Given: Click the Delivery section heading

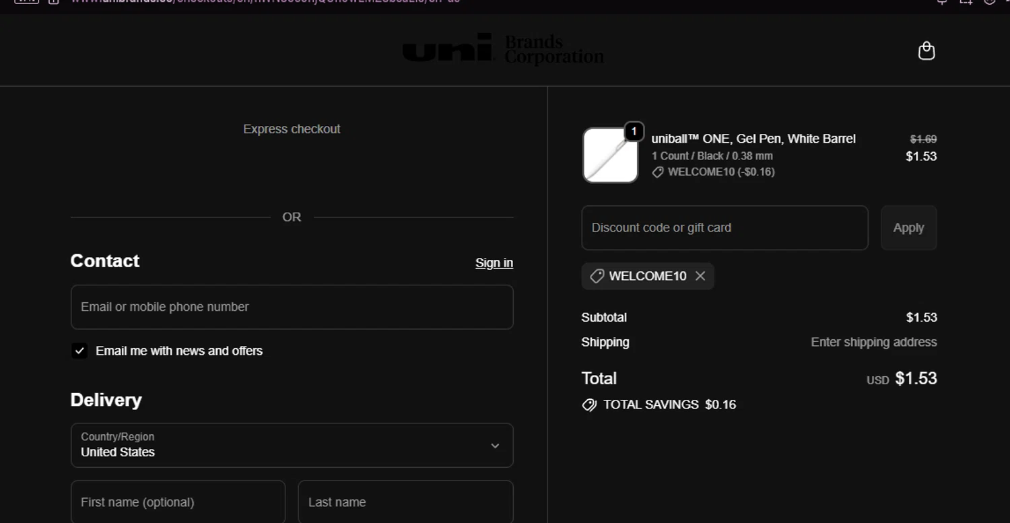Looking at the screenshot, I should pyautogui.click(x=106, y=400).
